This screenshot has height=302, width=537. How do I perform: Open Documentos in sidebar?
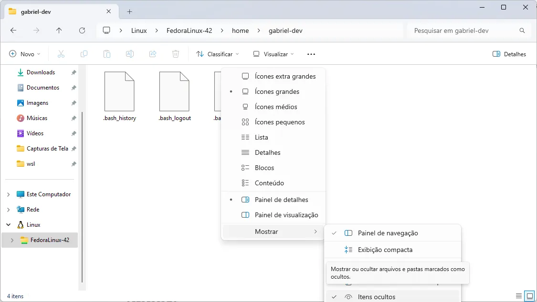43,88
